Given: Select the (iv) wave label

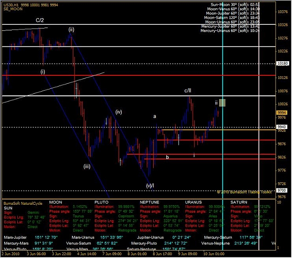Looking at the screenshot, I should click(x=119, y=112).
